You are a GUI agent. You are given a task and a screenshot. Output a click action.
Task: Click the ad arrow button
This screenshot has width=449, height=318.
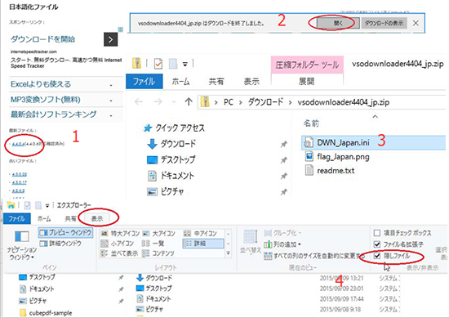click(x=111, y=39)
